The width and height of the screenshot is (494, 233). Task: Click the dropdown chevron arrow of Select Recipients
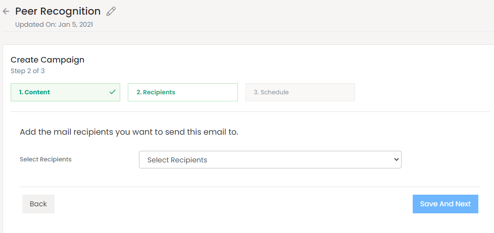[x=396, y=159]
